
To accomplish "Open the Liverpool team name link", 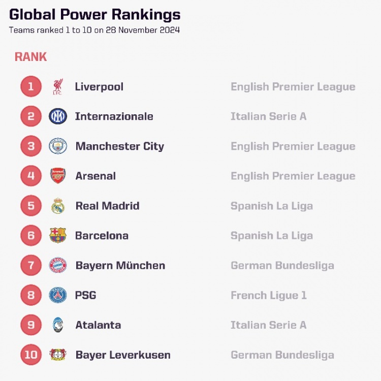I will click(x=99, y=87).
